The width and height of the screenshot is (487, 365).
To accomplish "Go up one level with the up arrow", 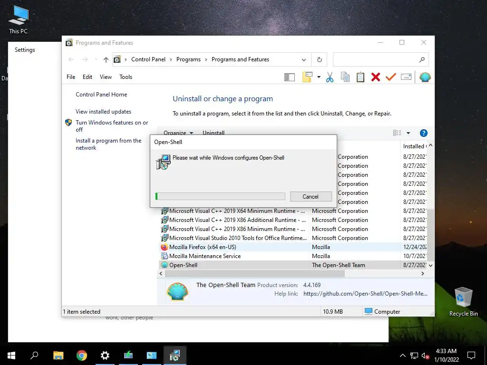I will tap(106, 59).
